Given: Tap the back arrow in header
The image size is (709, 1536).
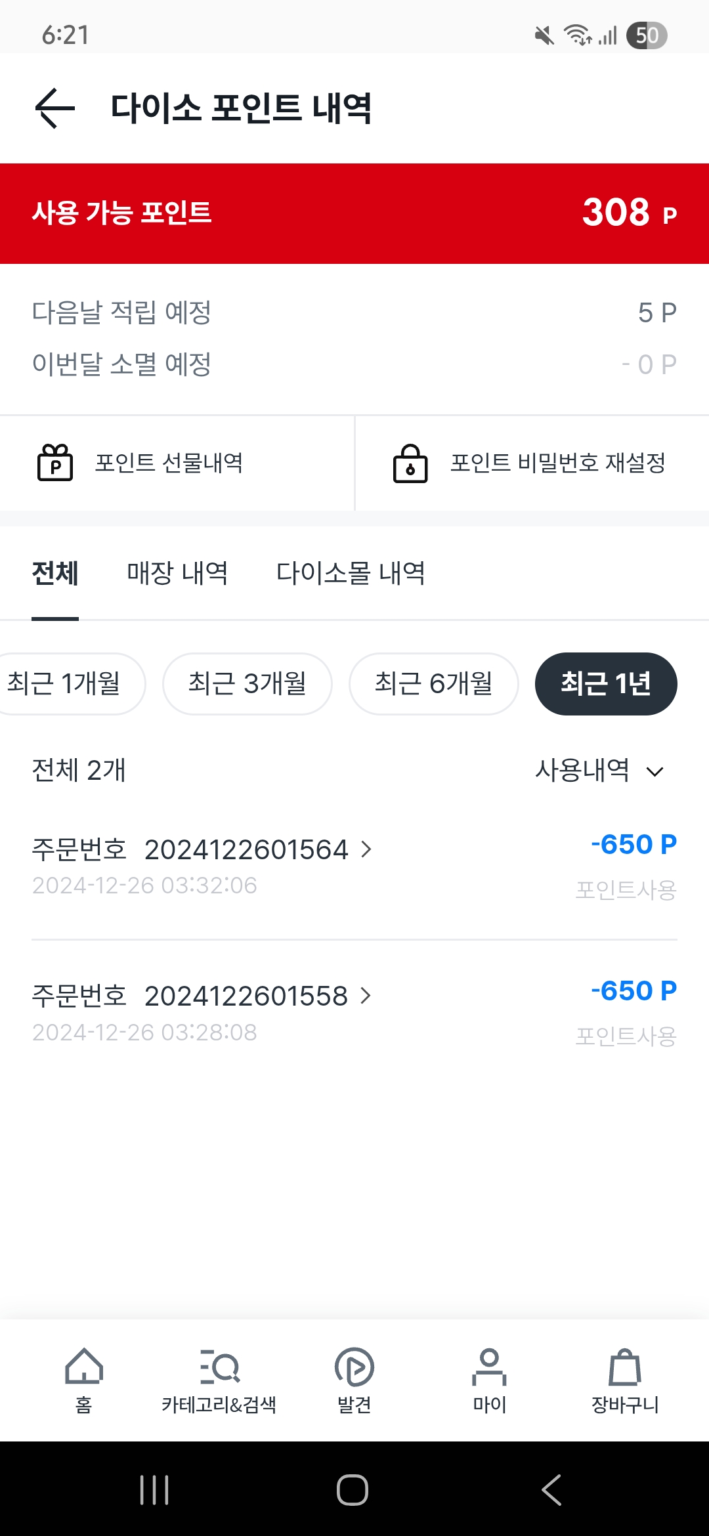Looking at the screenshot, I should click(x=55, y=108).
